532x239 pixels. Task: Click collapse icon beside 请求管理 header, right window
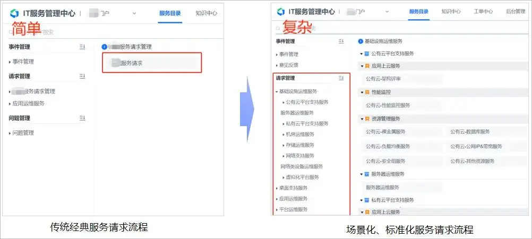pos(341,78)
